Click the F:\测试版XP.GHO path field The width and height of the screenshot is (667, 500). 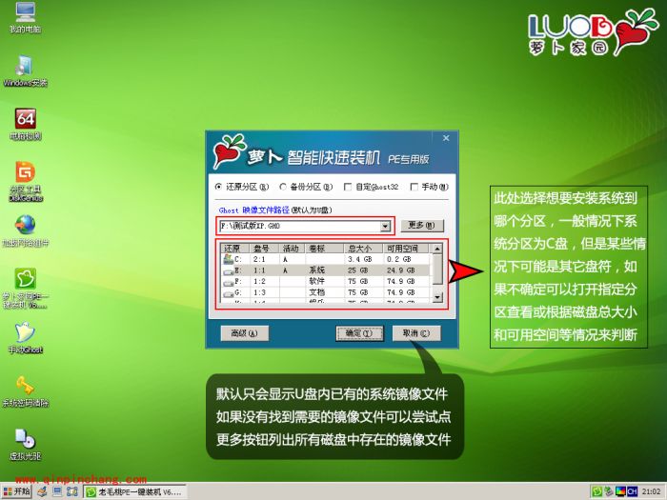(300, 227)
